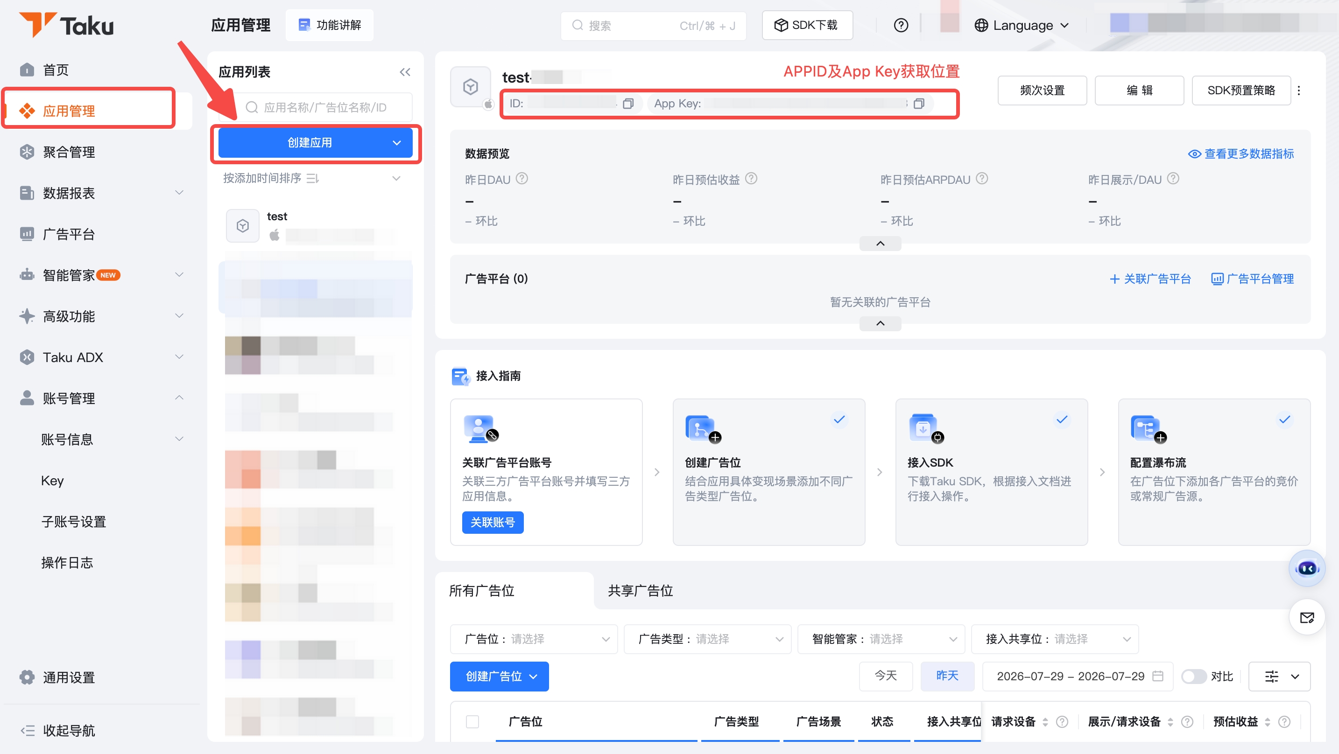Collapse the 应用列表 panel with double chevron
The width and height of the screenshot is (1339, 754).
[405, 72]
